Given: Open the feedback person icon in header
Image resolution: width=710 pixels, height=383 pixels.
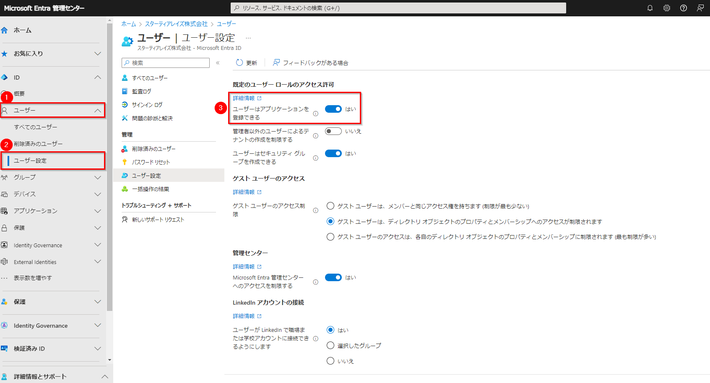Looking at the screenshot, I should point(700,8).
